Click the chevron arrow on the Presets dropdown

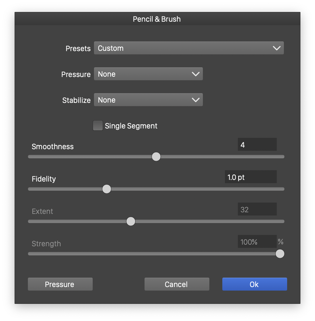[x=276, y=48]
